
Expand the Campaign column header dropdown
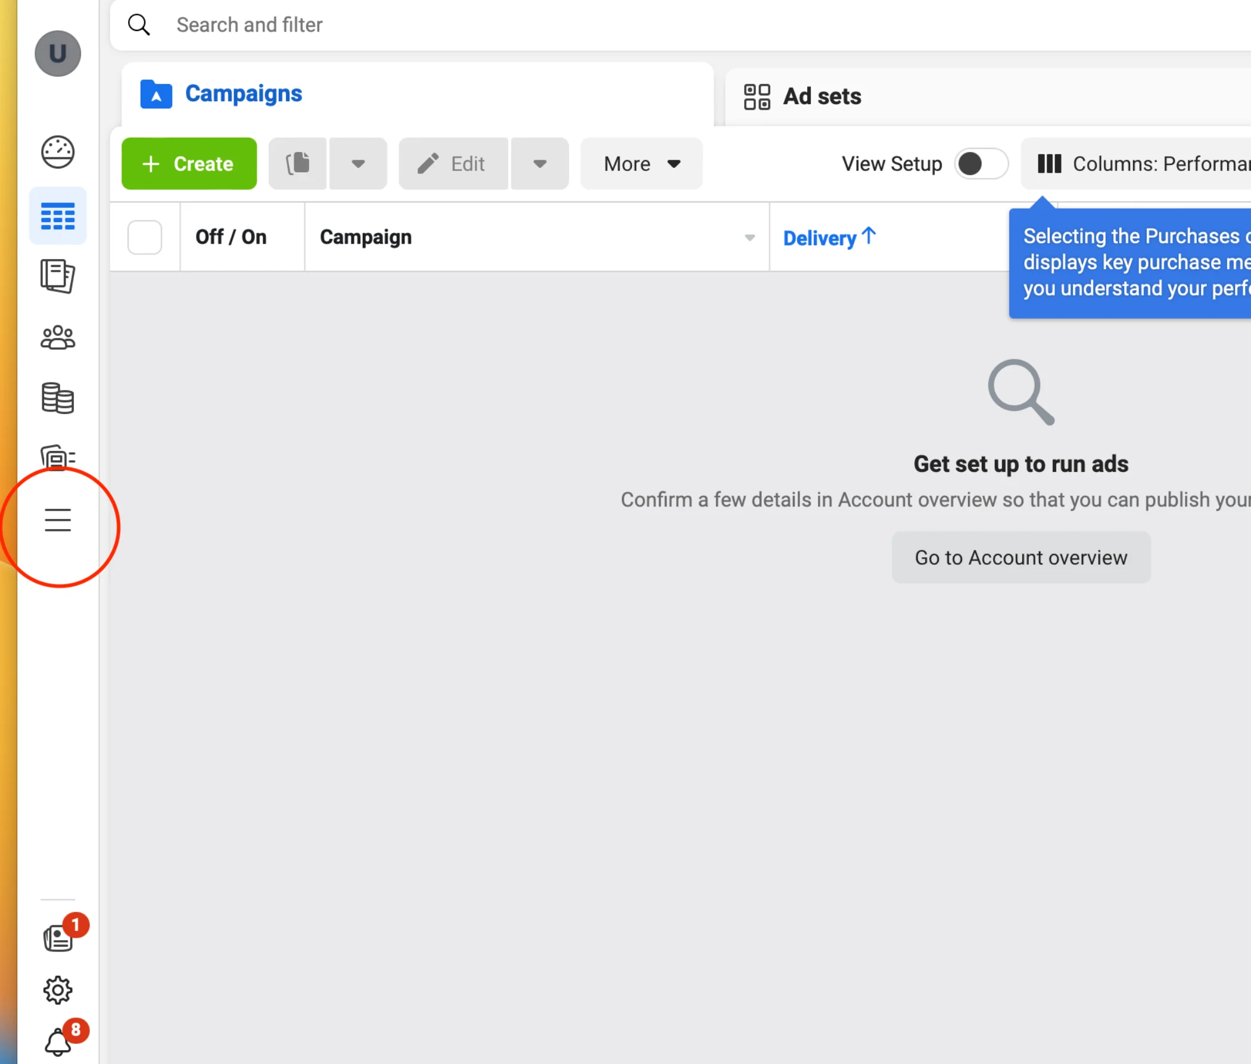tap(749, 238)
